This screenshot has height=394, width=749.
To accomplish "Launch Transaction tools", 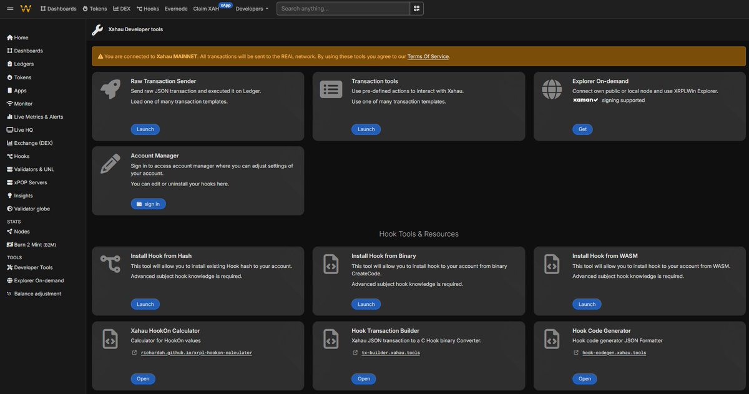I will click(366, 129).
